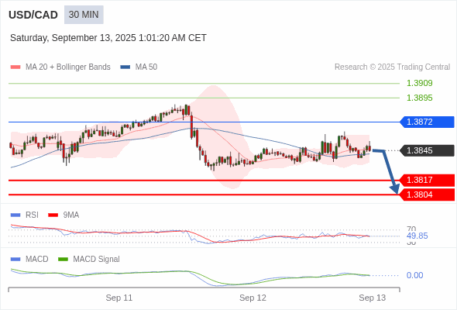Click the 1.3909 resistance level label
This screenshot has height=310, width=457.
pos(419,83)
